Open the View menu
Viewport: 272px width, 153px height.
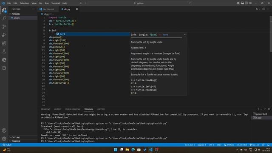(34, 3)
